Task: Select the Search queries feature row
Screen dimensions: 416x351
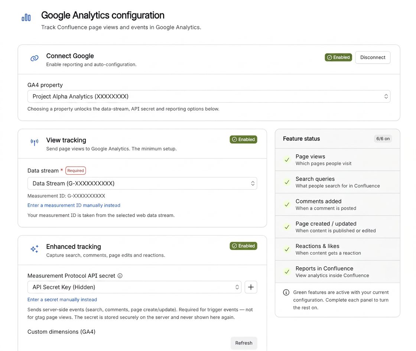Action: click(338, 182)
